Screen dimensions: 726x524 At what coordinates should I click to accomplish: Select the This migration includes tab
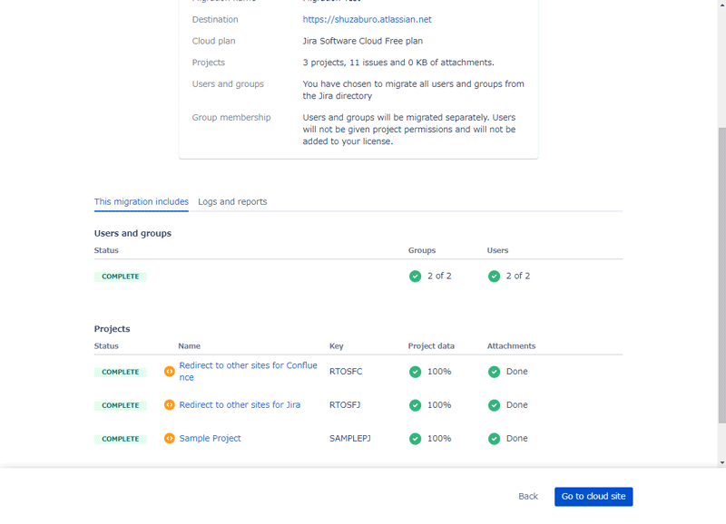(x=142, y=201)
